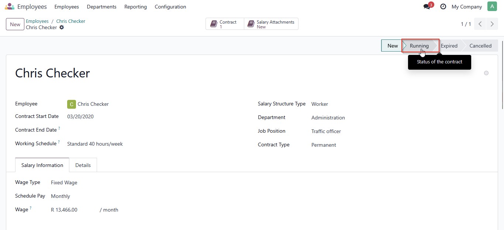
Task: Go to Employees breadcrumb link
Action: click(x=37, y=21)
